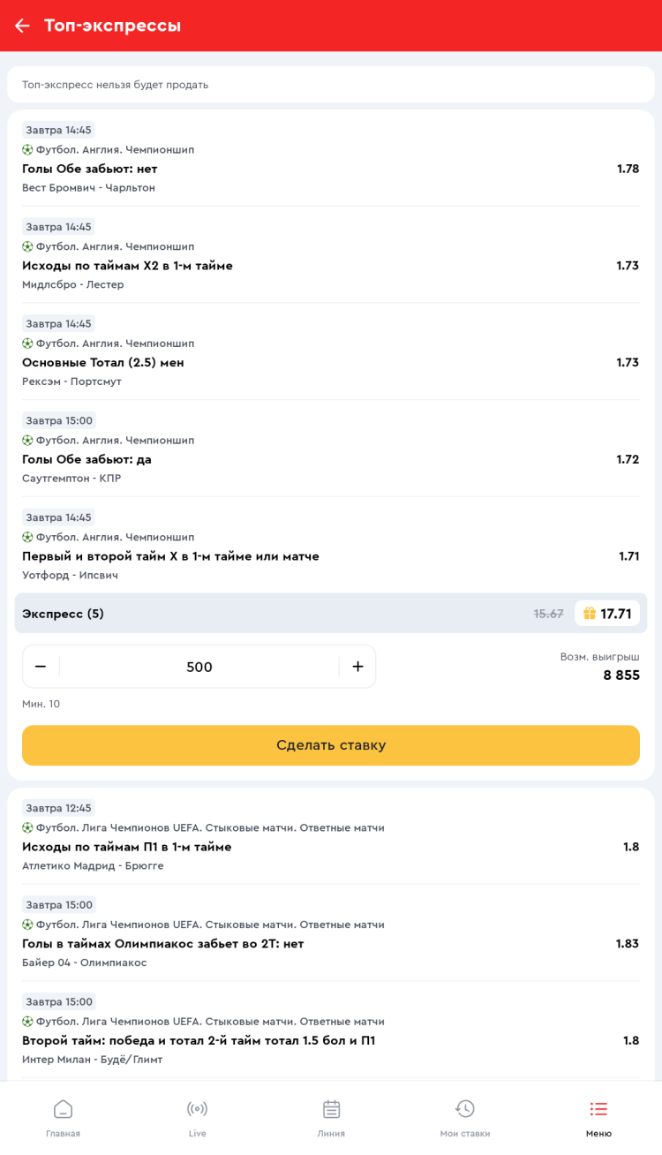Open the Меню tab

[x=598, y=1117]
